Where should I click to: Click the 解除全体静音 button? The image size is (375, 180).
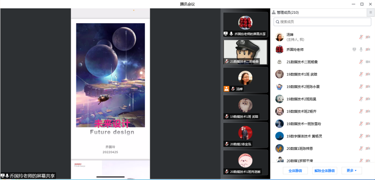325,171
